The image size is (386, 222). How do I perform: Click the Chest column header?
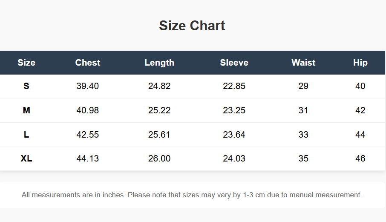(88, 63)
